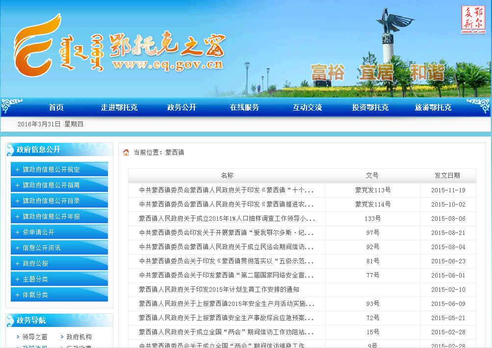
Task: Open the 2015年1%人口抽样调查 notice
Action: pyautogui.click(x=227, y=218)
